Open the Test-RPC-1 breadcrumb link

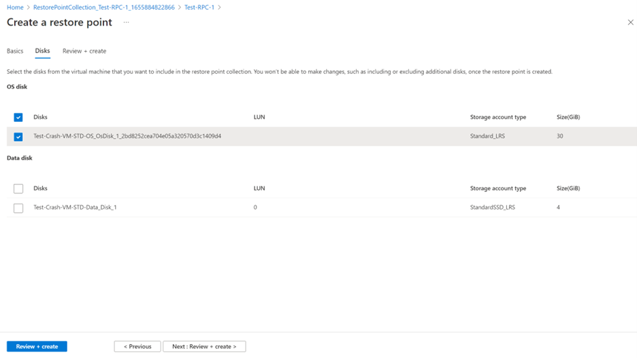199,7
